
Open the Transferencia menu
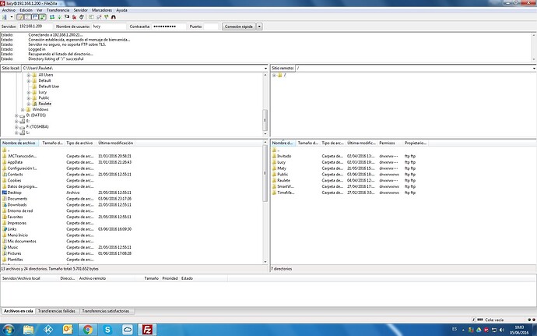coord(58,10)
